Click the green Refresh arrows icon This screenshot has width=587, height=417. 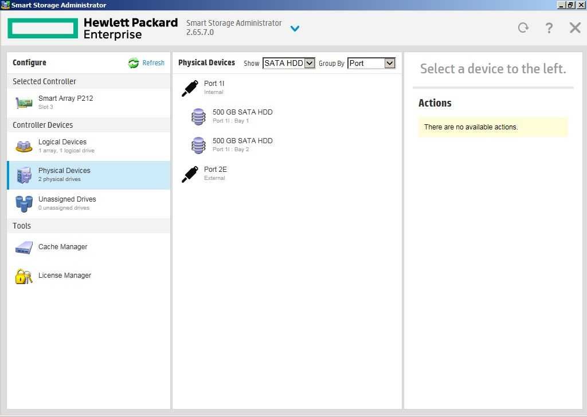click(133, 63)
